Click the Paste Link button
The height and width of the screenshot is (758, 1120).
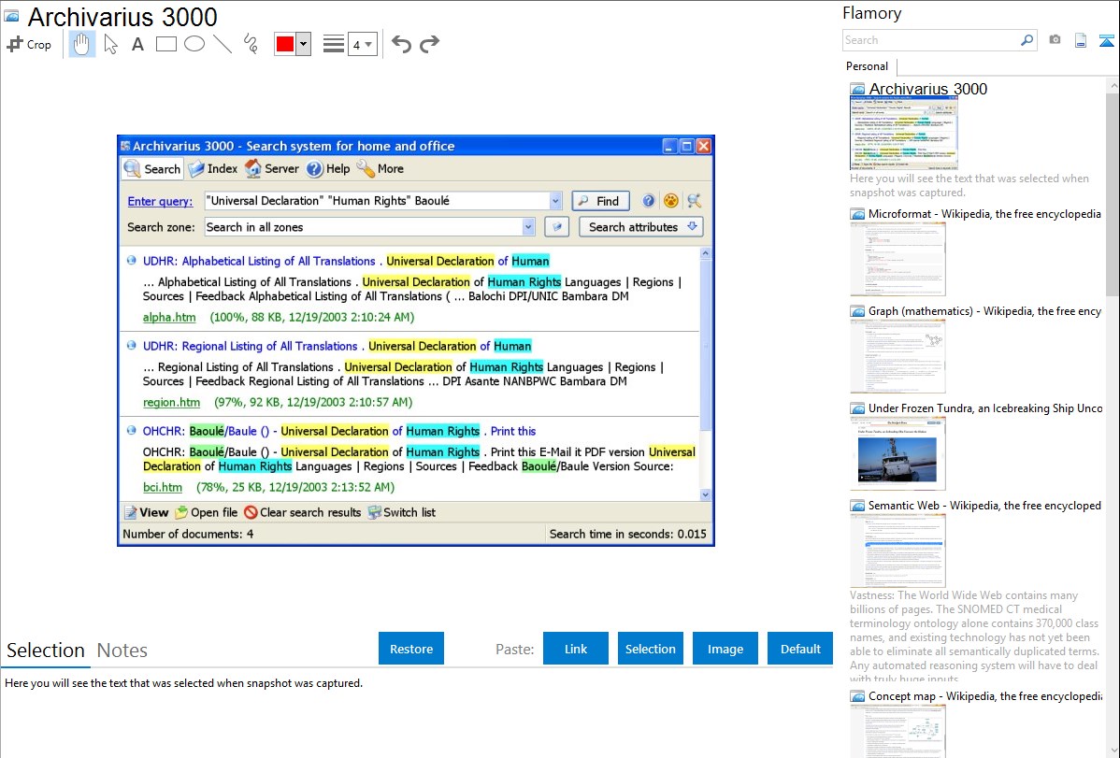(576, 649)
